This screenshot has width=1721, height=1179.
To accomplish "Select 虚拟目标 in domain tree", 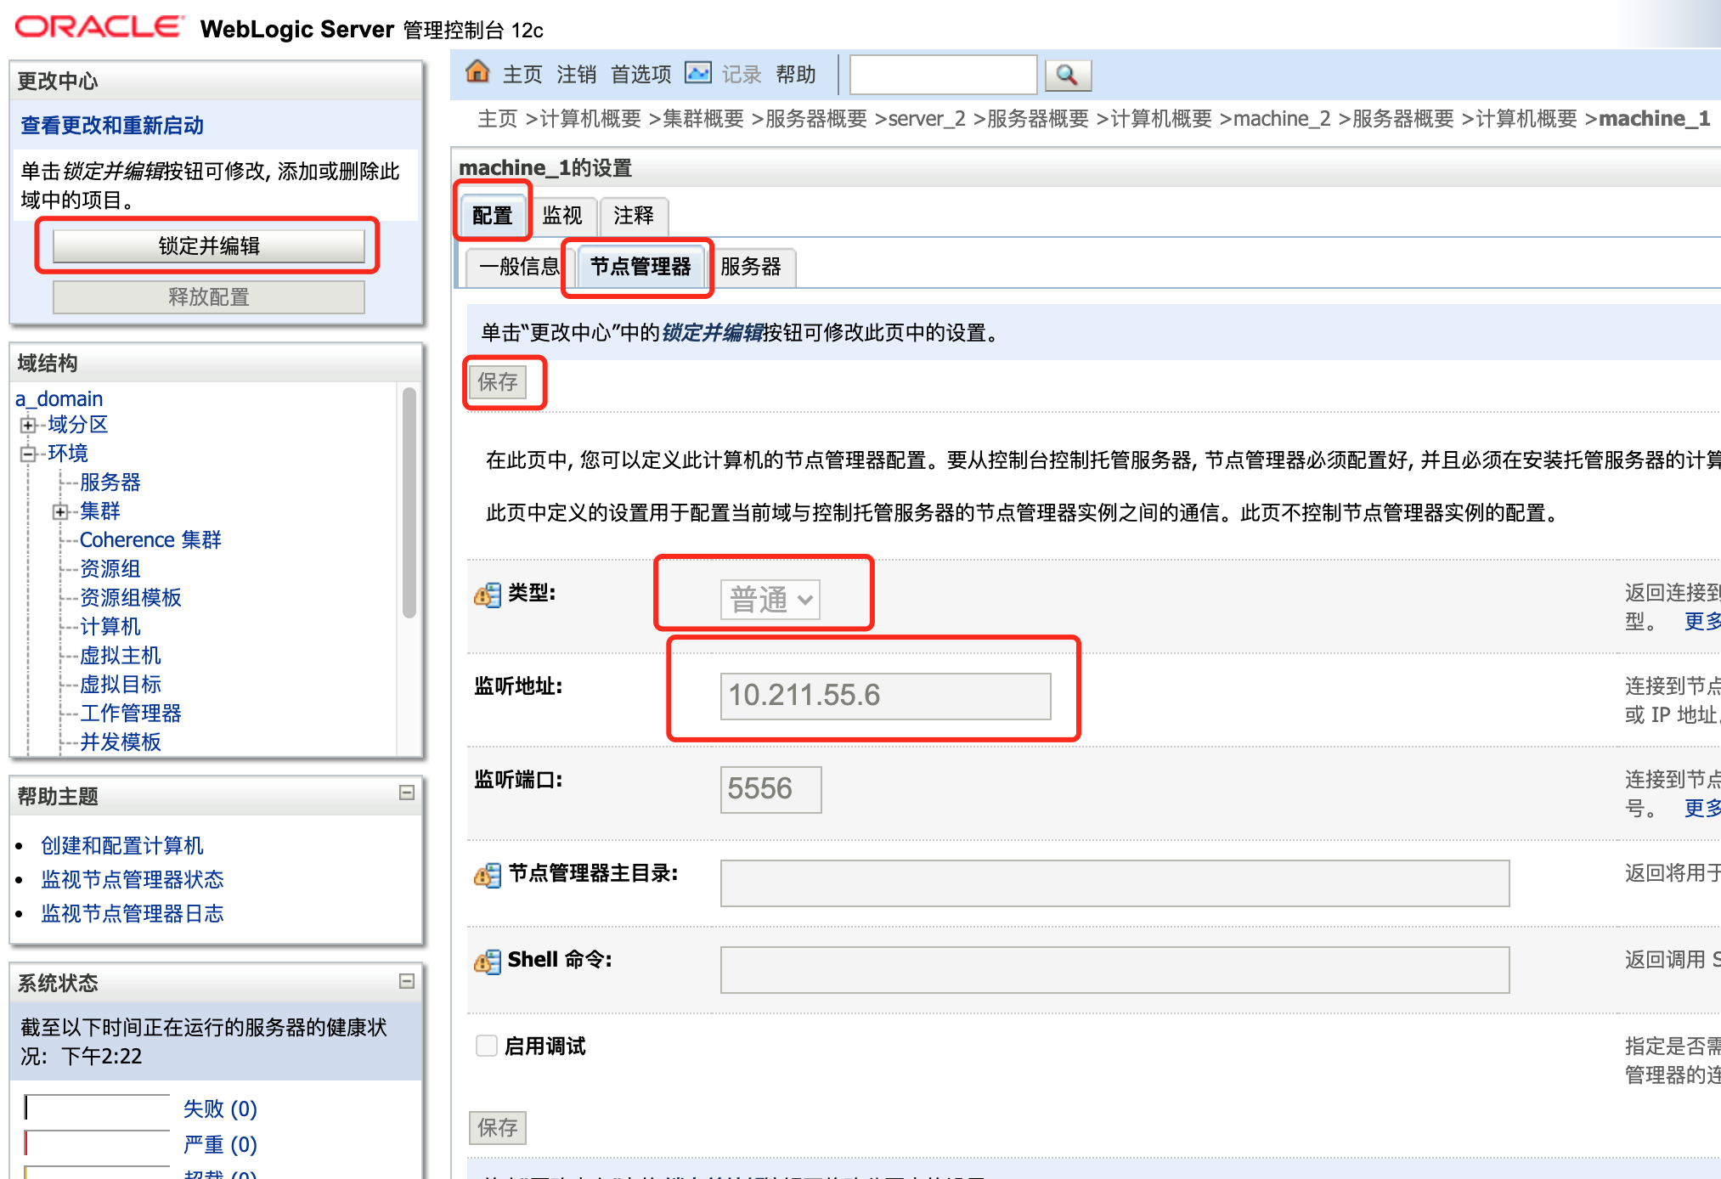I will point(121,685).
